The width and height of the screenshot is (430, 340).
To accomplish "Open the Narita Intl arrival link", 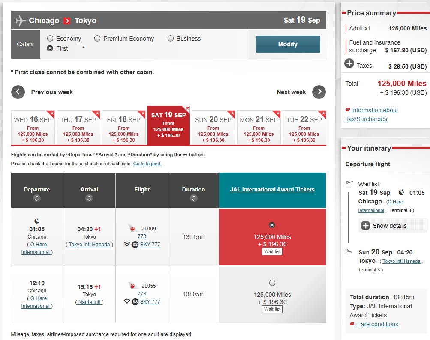I will tap(90, 302).
